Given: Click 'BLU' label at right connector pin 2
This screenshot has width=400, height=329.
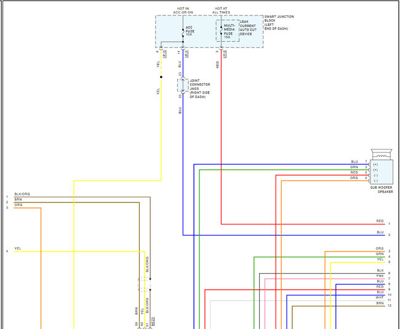Looking at the screenshot, I should point(380,232).
